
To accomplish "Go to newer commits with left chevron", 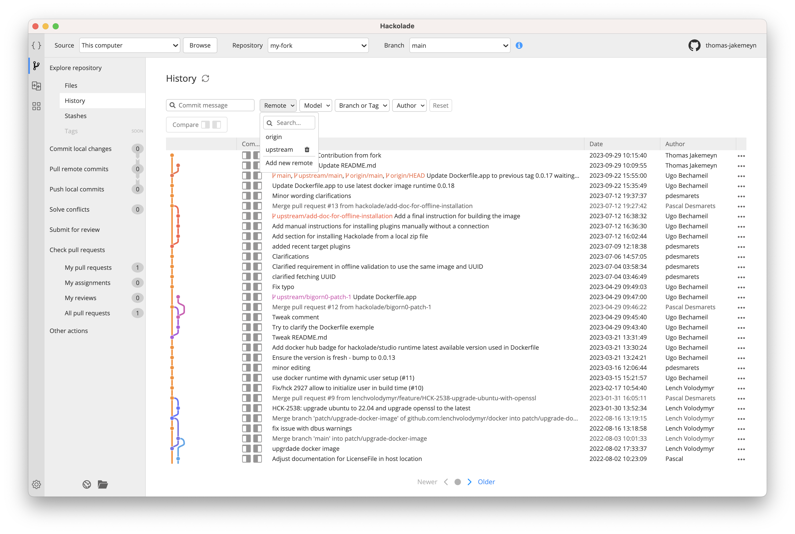I will point(446,482).
